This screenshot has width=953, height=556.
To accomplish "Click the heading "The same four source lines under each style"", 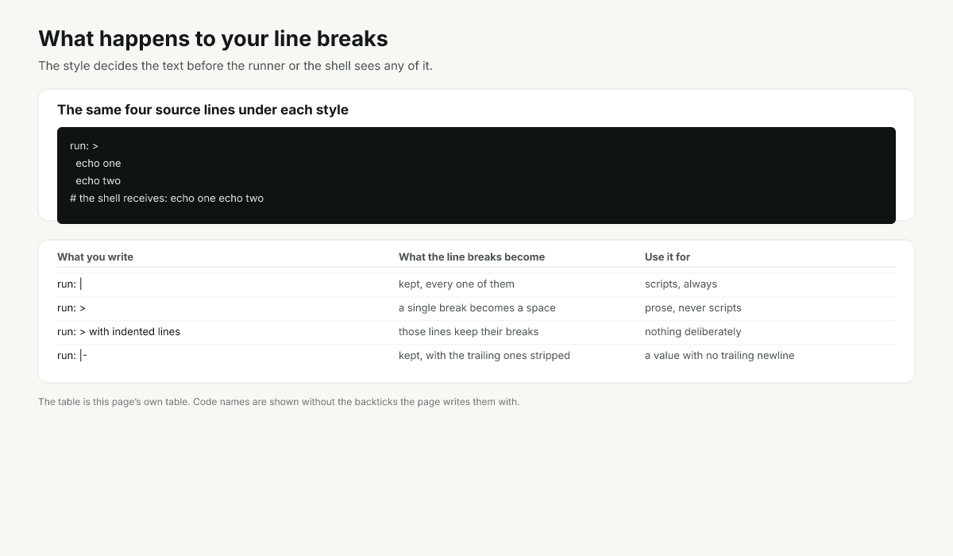I will 203,110.
